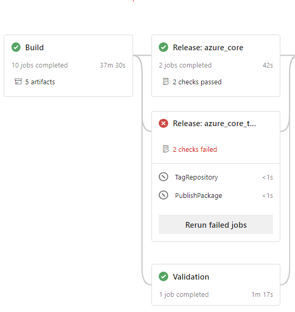This screenshot has height=312, width=295.
Task: Click the artifacts box icon in Build
Action: click(18, 82)
